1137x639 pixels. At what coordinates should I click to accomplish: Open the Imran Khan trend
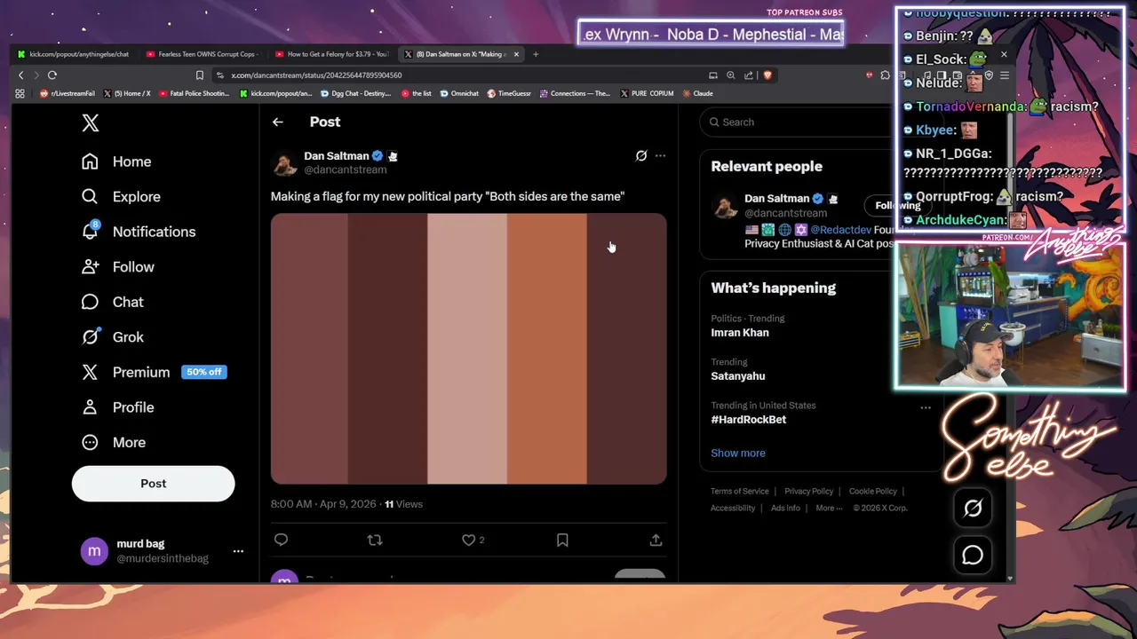[740, 333]
